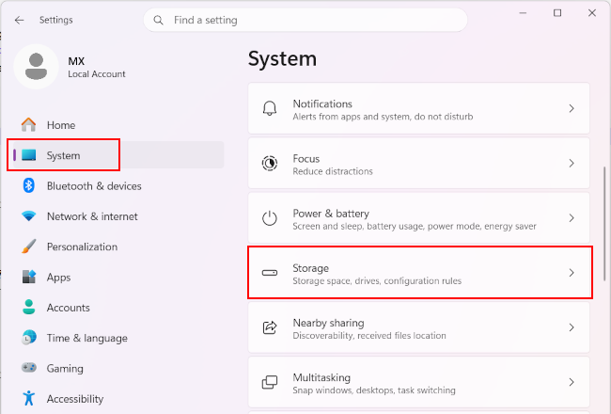Click the MX account name
This screenshot has height=414, width=611.
76,61
